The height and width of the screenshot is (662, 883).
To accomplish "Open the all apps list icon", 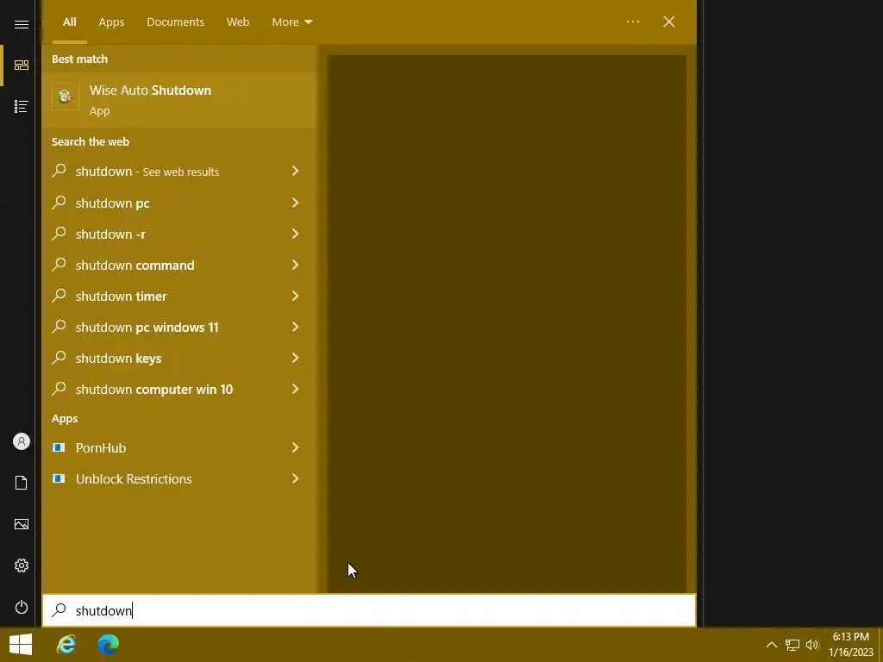I will pyautogui.click(x=22, y=106).
